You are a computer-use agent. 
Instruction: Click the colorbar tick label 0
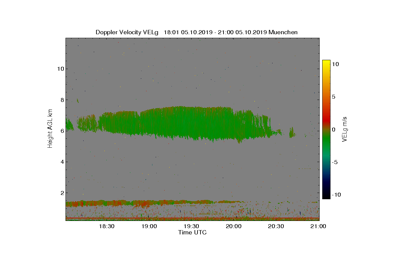(334, 130)
